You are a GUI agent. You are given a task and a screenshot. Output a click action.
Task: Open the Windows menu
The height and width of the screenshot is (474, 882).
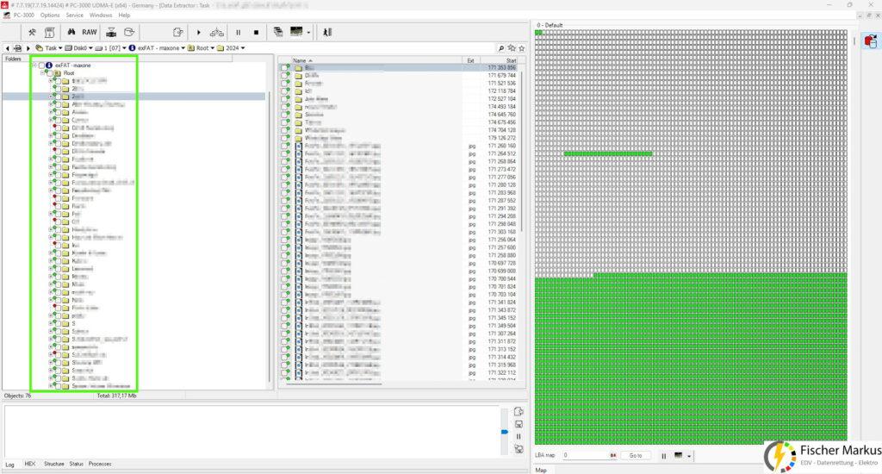pyautogui.click(x=101, y=16)
